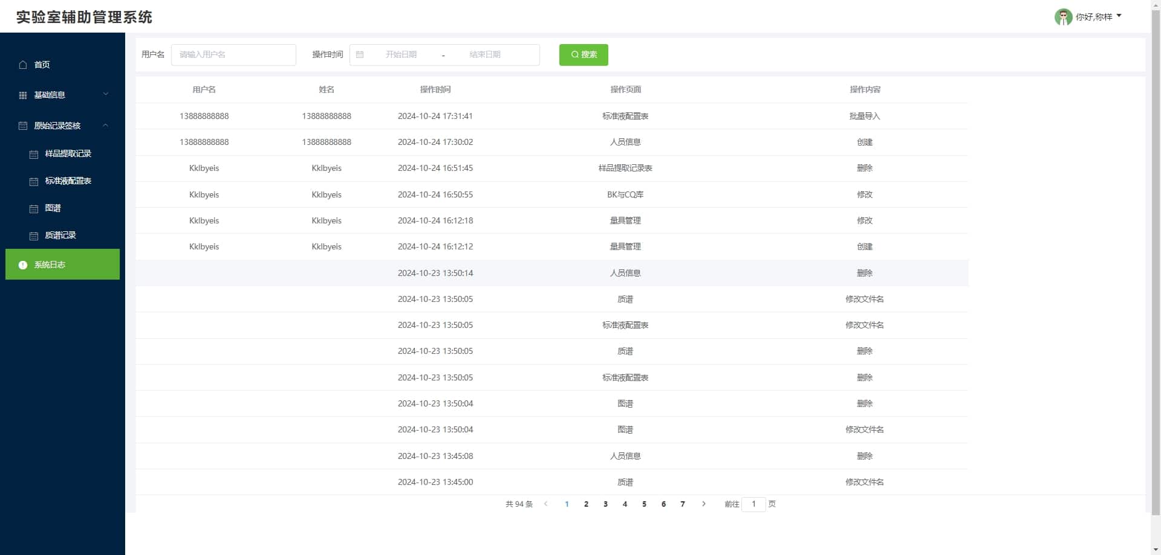The height and width of the screenshot is (555, 1161).
Task: Click the 用户名 column header
Action: [204, 89]
